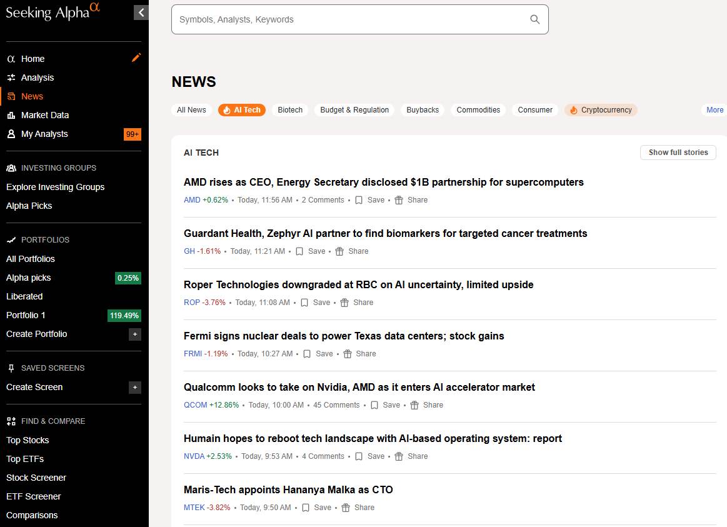This screenshot has width=727, height=527.
Task: Click the gift Share icon on Guardant Health article
Action: [339, 251]
